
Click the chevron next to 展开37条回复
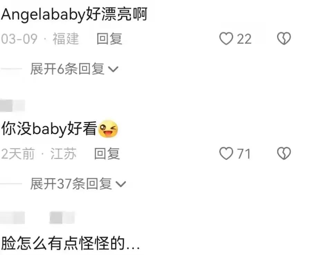(121, 184)
